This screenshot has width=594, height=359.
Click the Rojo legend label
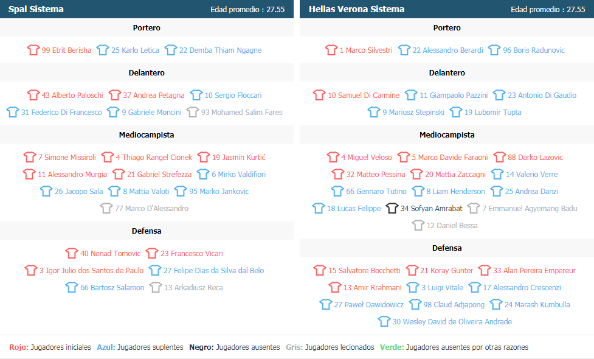coord(19,347)
